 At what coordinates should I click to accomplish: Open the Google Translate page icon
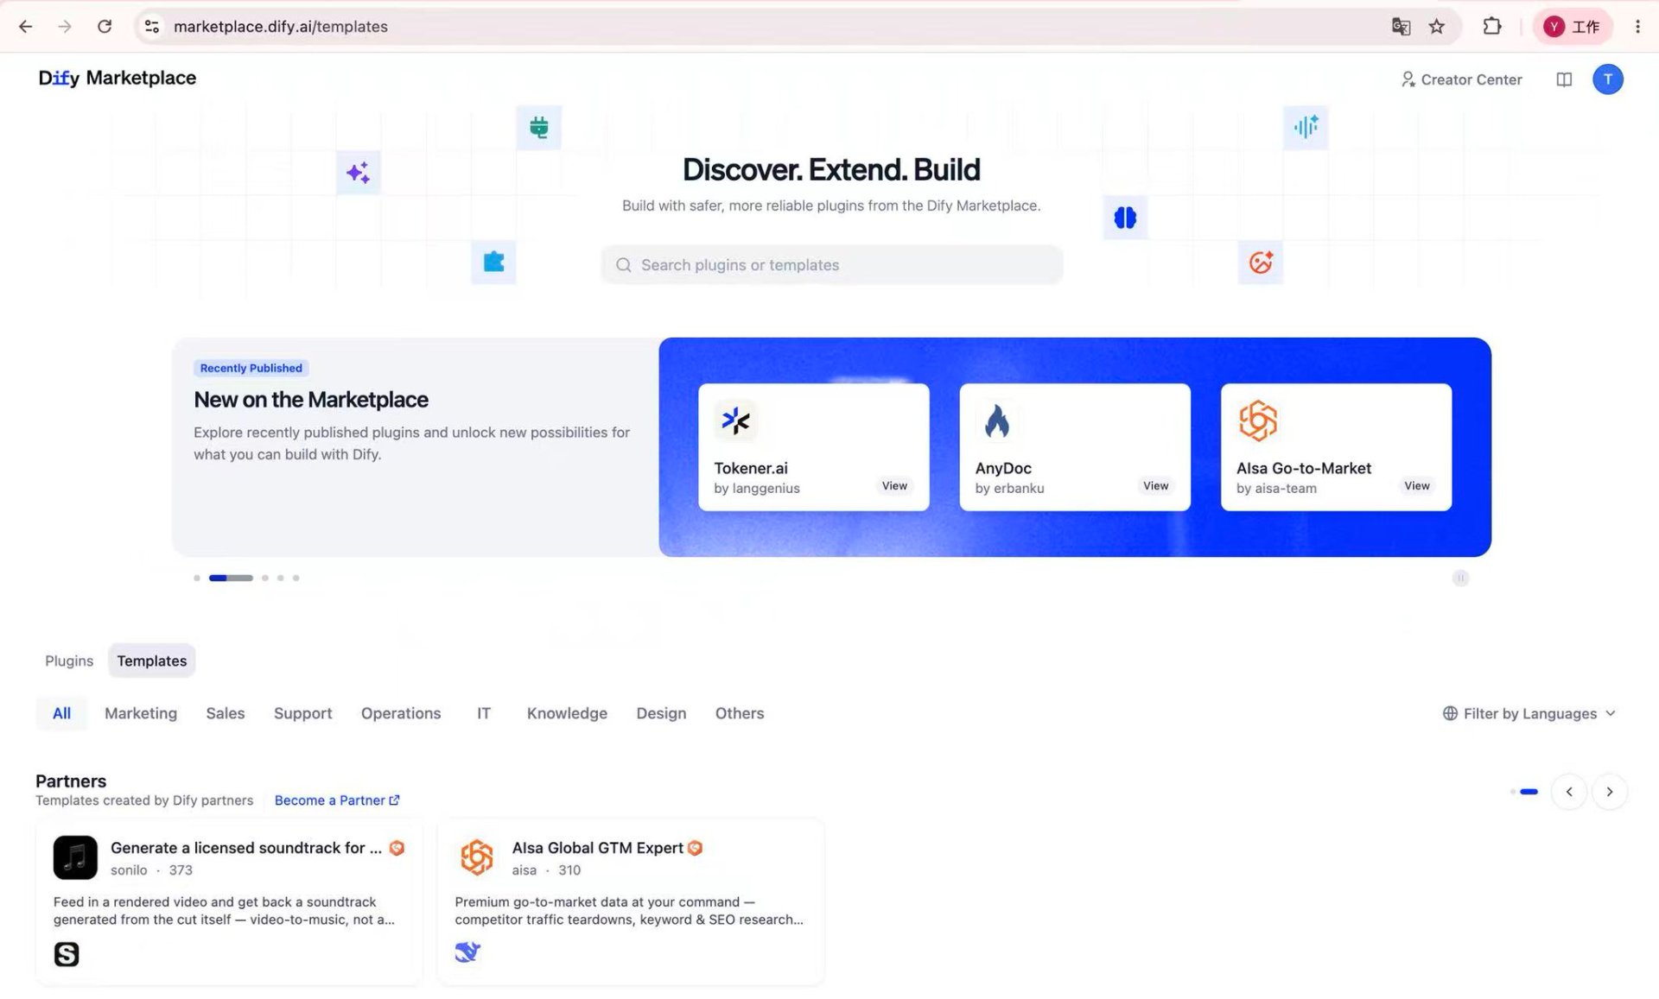point(1401,27)
